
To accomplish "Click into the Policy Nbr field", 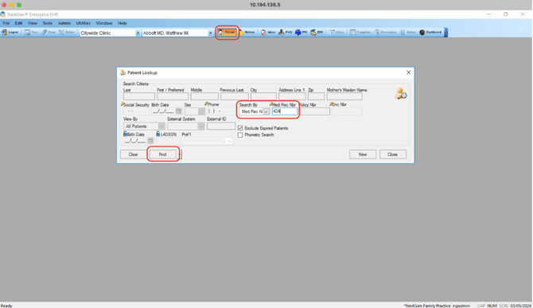I will (x=314, y=111).
